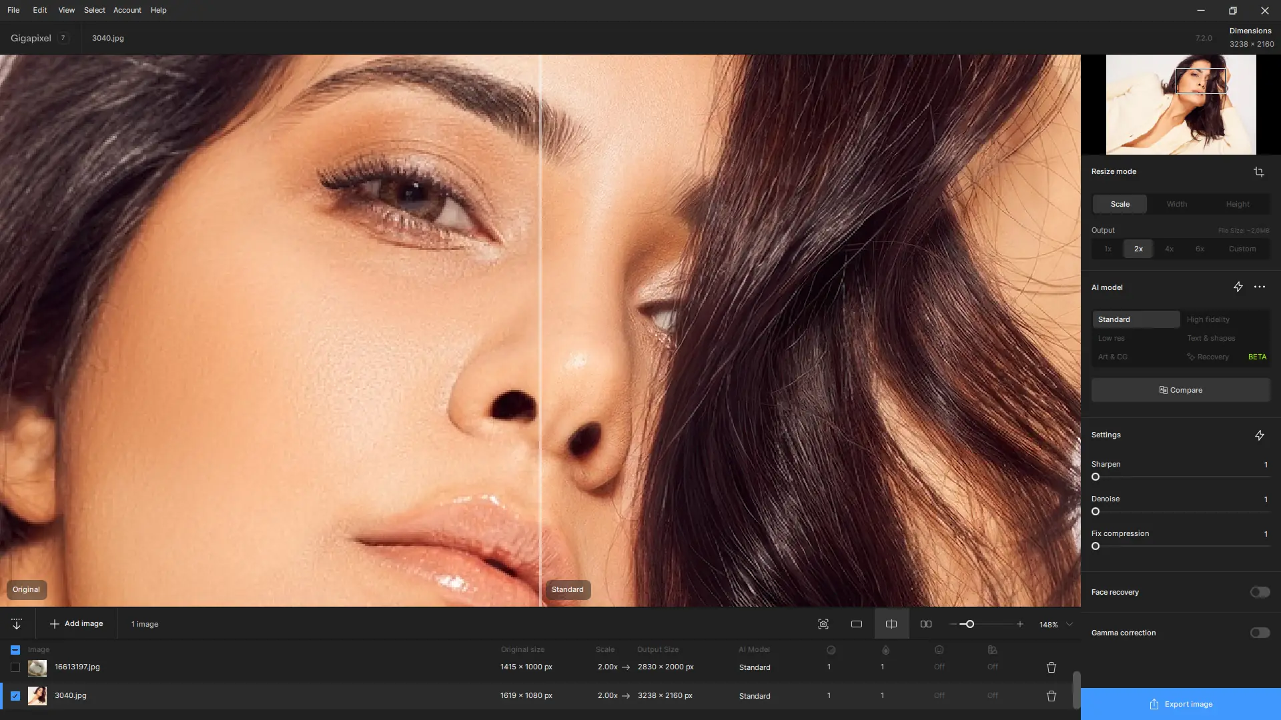The image size is (1281, 720).
Task: Check the box for 16613197.jpg
Action: [x=15, y=667]
